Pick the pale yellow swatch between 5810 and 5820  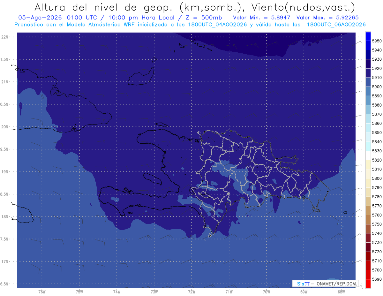368,165
